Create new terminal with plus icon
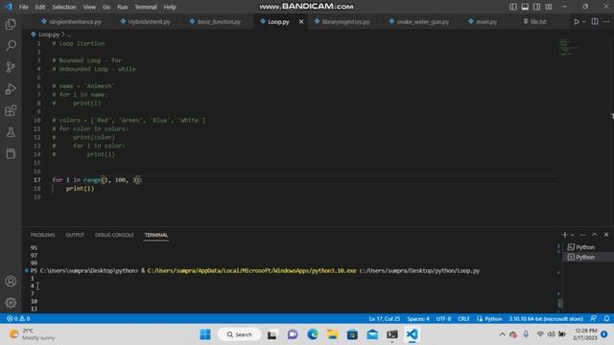Viewport: 614px width, 345px height. (565, 234)
